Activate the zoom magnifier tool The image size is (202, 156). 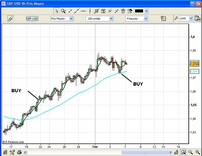point(63,11)
